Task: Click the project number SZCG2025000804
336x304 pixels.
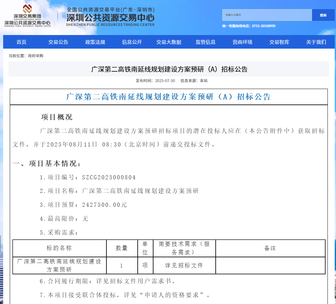Action: tap(109, 177)
